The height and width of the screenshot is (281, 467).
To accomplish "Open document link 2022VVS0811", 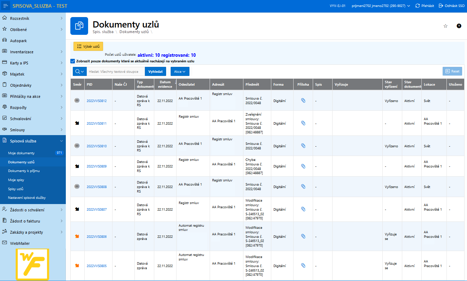I will click(96, 123).
